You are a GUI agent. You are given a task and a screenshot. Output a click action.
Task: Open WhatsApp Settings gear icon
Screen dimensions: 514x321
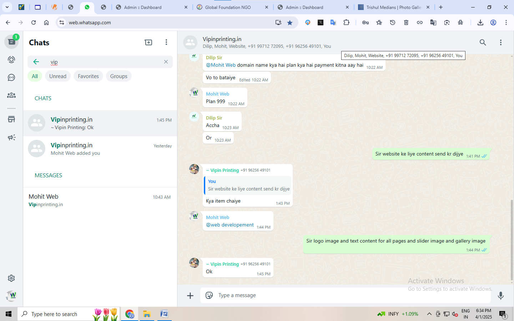[11, 278]
